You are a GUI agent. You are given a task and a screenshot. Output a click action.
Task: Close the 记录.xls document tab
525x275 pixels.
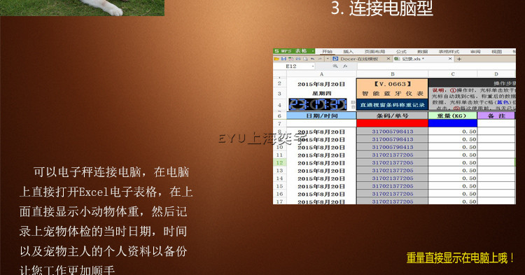pos(450,59)
